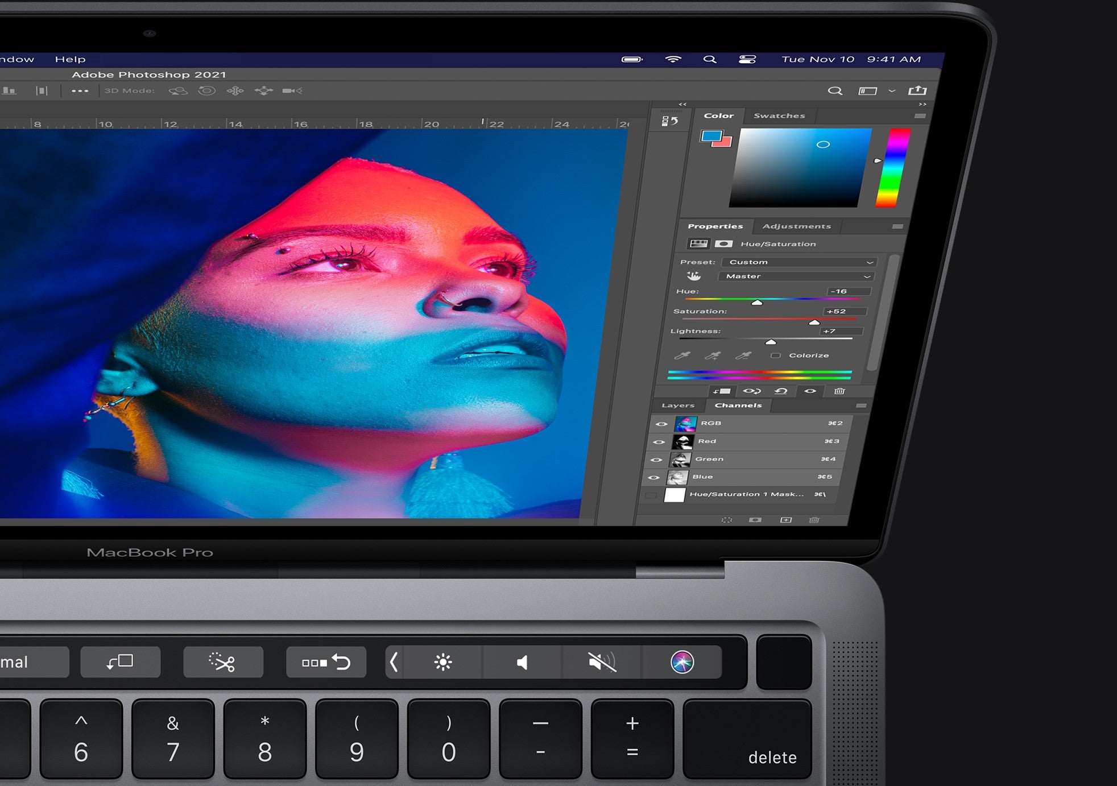Click the reset-to-defaults arrow icon in Properties
Viewport: 1117px width, 786px height.
coord(781,391)
